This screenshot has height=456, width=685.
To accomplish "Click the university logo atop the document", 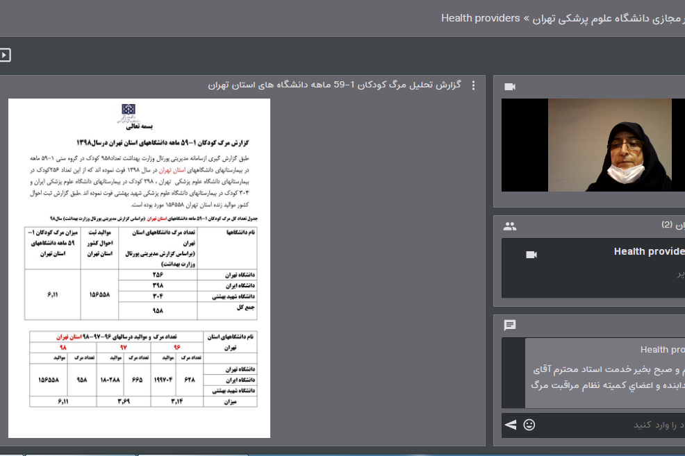I will (129, 112).
